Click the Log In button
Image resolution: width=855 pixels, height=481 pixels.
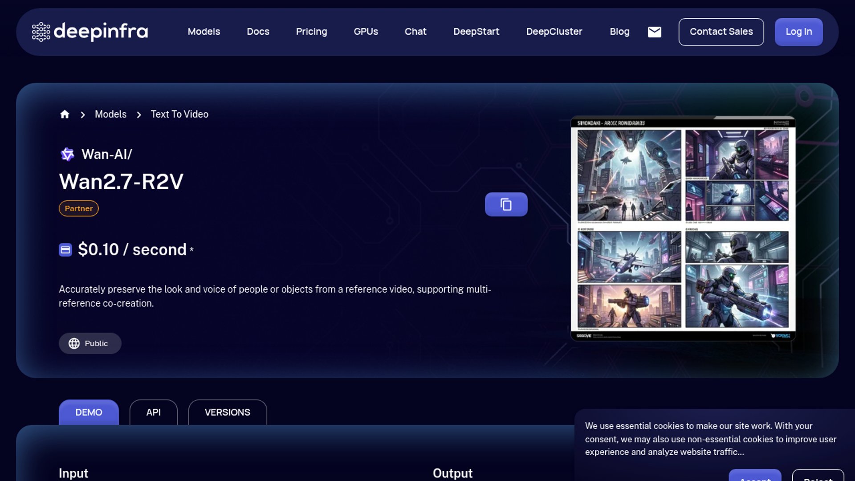[x=798, y=32]
